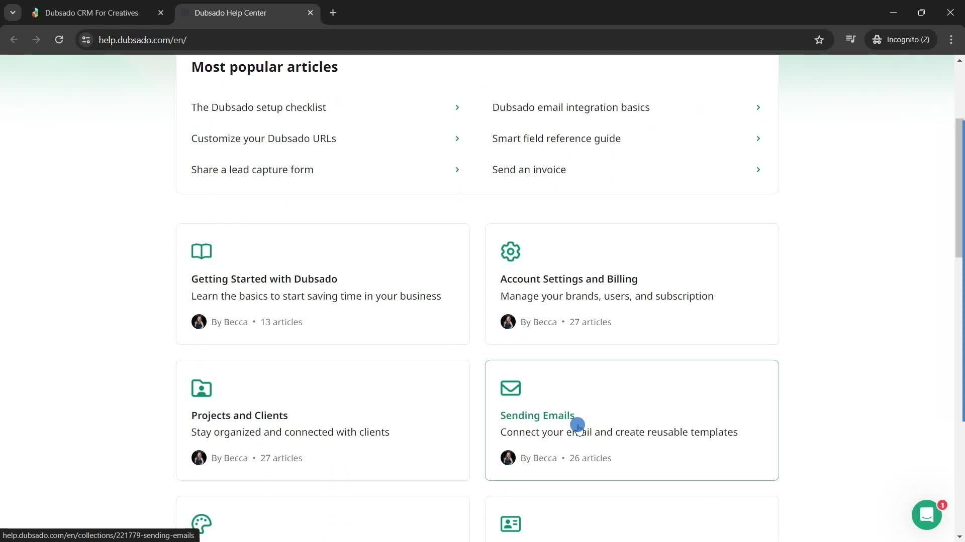Open Account Settings and Billing collection
This screenshot has width=965, height=542.
(568, 279)
